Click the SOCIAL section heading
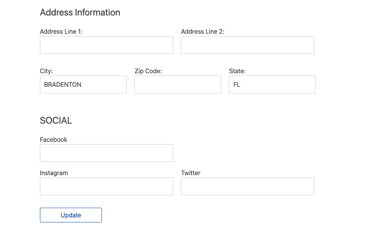The height and width of the screenshot is (236, 372). pos(55,121)
